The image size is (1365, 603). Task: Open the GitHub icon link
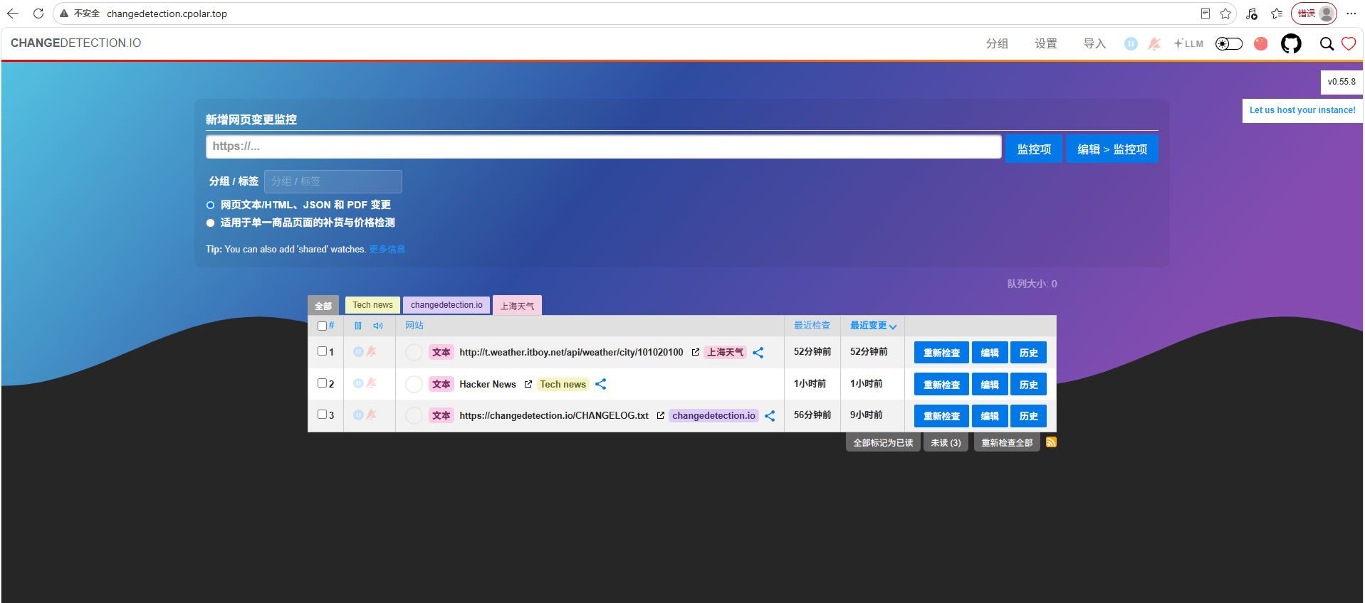(1291, 43)
